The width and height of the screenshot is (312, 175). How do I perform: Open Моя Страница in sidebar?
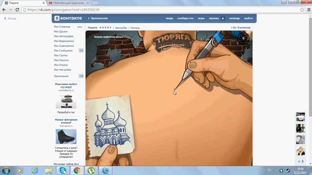point(62,27)
